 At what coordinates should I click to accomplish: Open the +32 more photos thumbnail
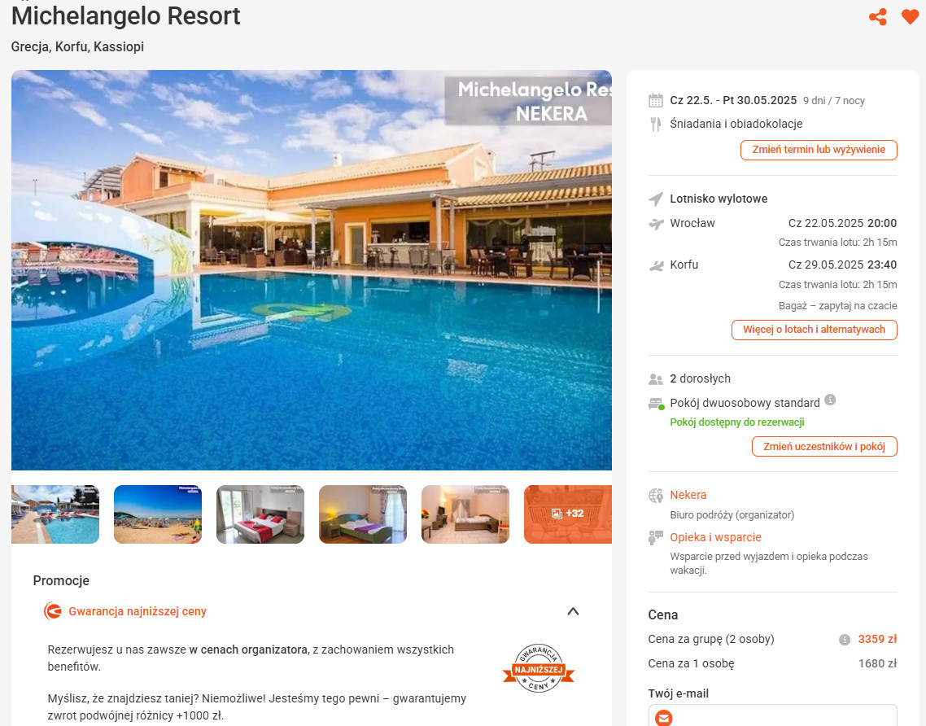pos(567,514)
